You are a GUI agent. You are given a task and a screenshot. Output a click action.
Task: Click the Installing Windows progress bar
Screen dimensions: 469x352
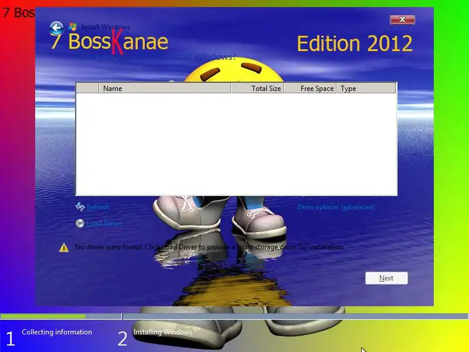click(296, 316)
